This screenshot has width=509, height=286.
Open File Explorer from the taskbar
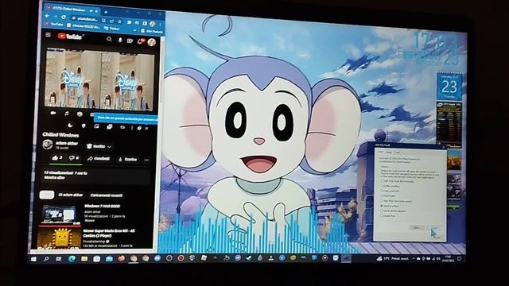(84, 258)
